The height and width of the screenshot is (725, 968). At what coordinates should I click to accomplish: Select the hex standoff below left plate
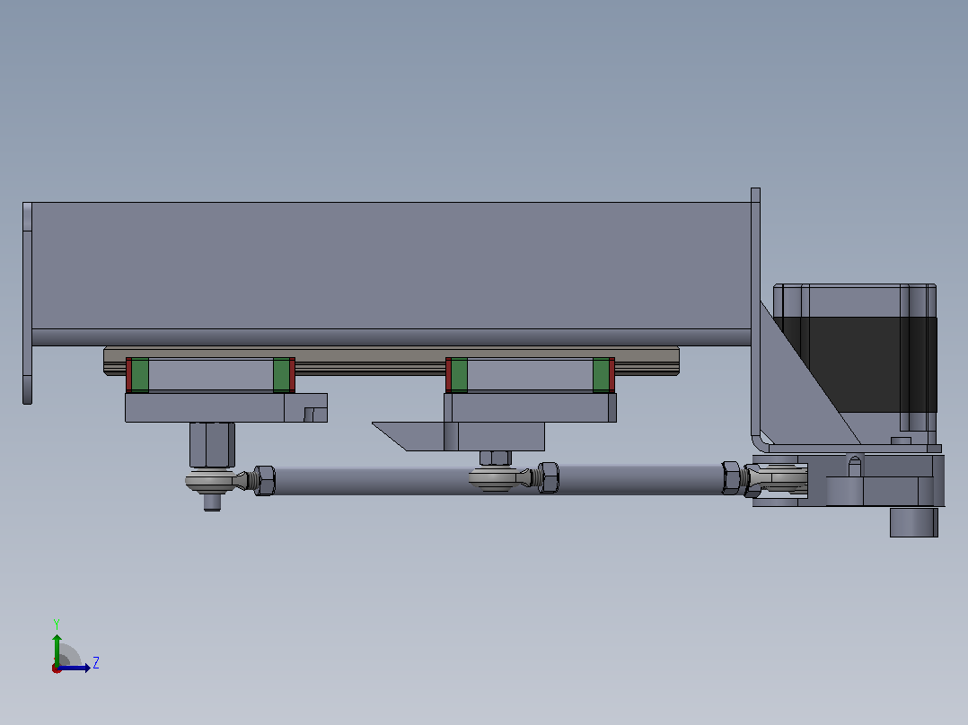point(212,445)
